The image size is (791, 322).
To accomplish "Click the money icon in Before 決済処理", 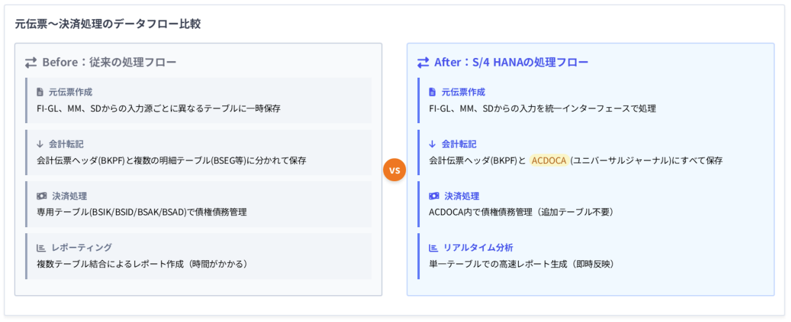I will point(42,196).
